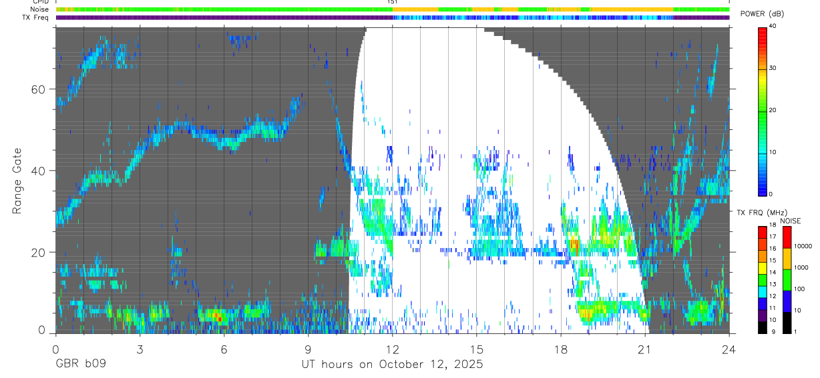820x378 pixels.
Task: Click the noise color scale bar
Action: (x=787, y=279)
